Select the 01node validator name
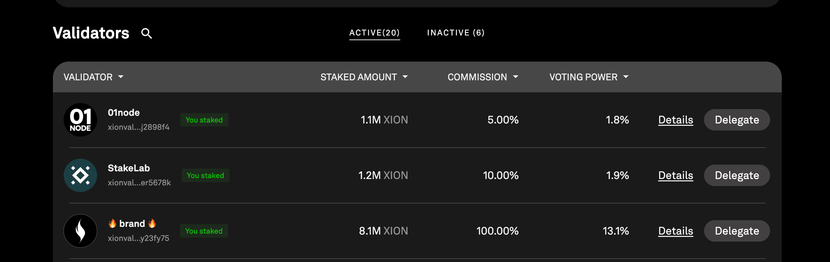 click(124, 112)
